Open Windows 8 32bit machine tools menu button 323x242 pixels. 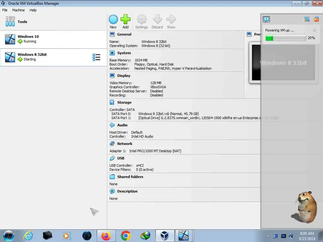click(x=97, y=57)
